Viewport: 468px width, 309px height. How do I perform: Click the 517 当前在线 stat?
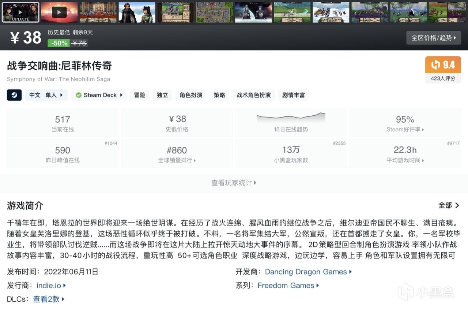coord(63,122)
